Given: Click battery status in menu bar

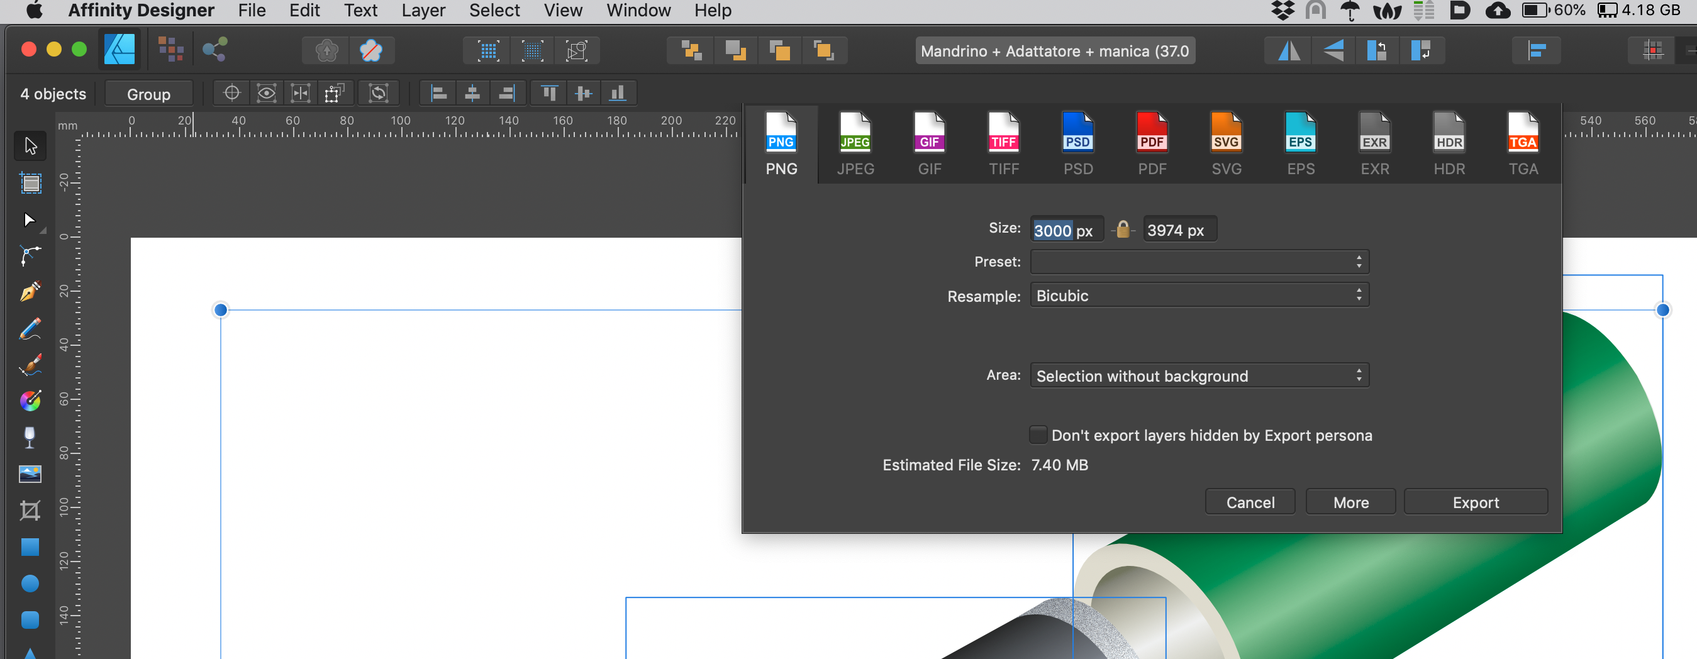Looking at the screenshot, I should (1554, 11).
